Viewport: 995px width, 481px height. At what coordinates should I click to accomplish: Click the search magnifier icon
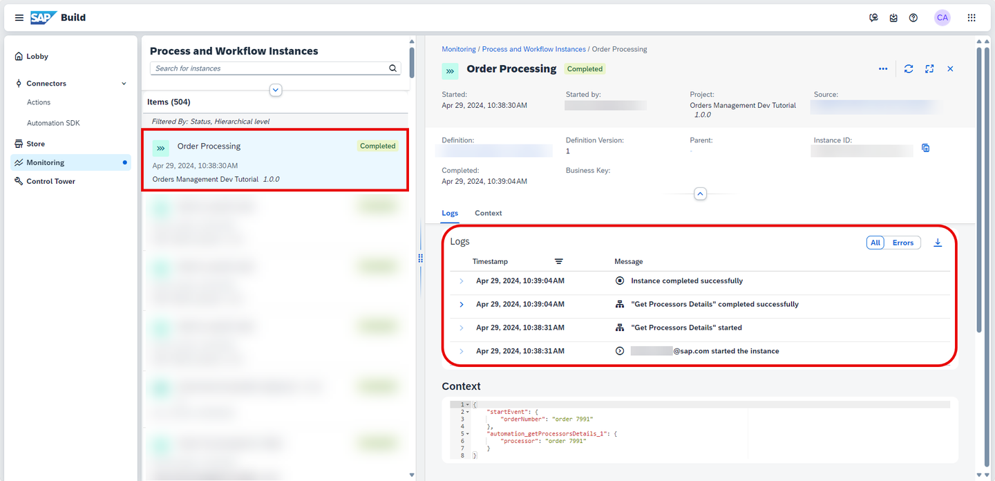tap(393, 68)
